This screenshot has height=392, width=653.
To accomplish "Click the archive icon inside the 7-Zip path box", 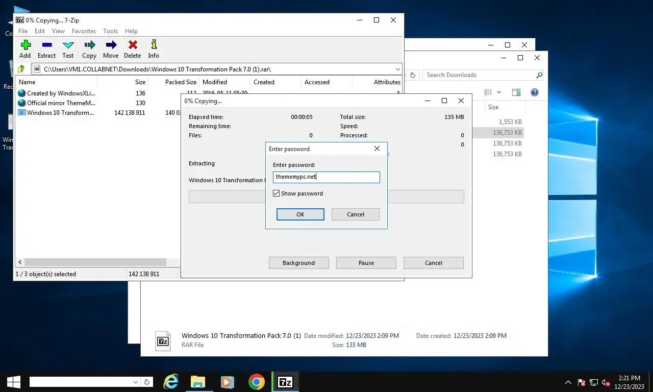I will (x=37, y=69).
